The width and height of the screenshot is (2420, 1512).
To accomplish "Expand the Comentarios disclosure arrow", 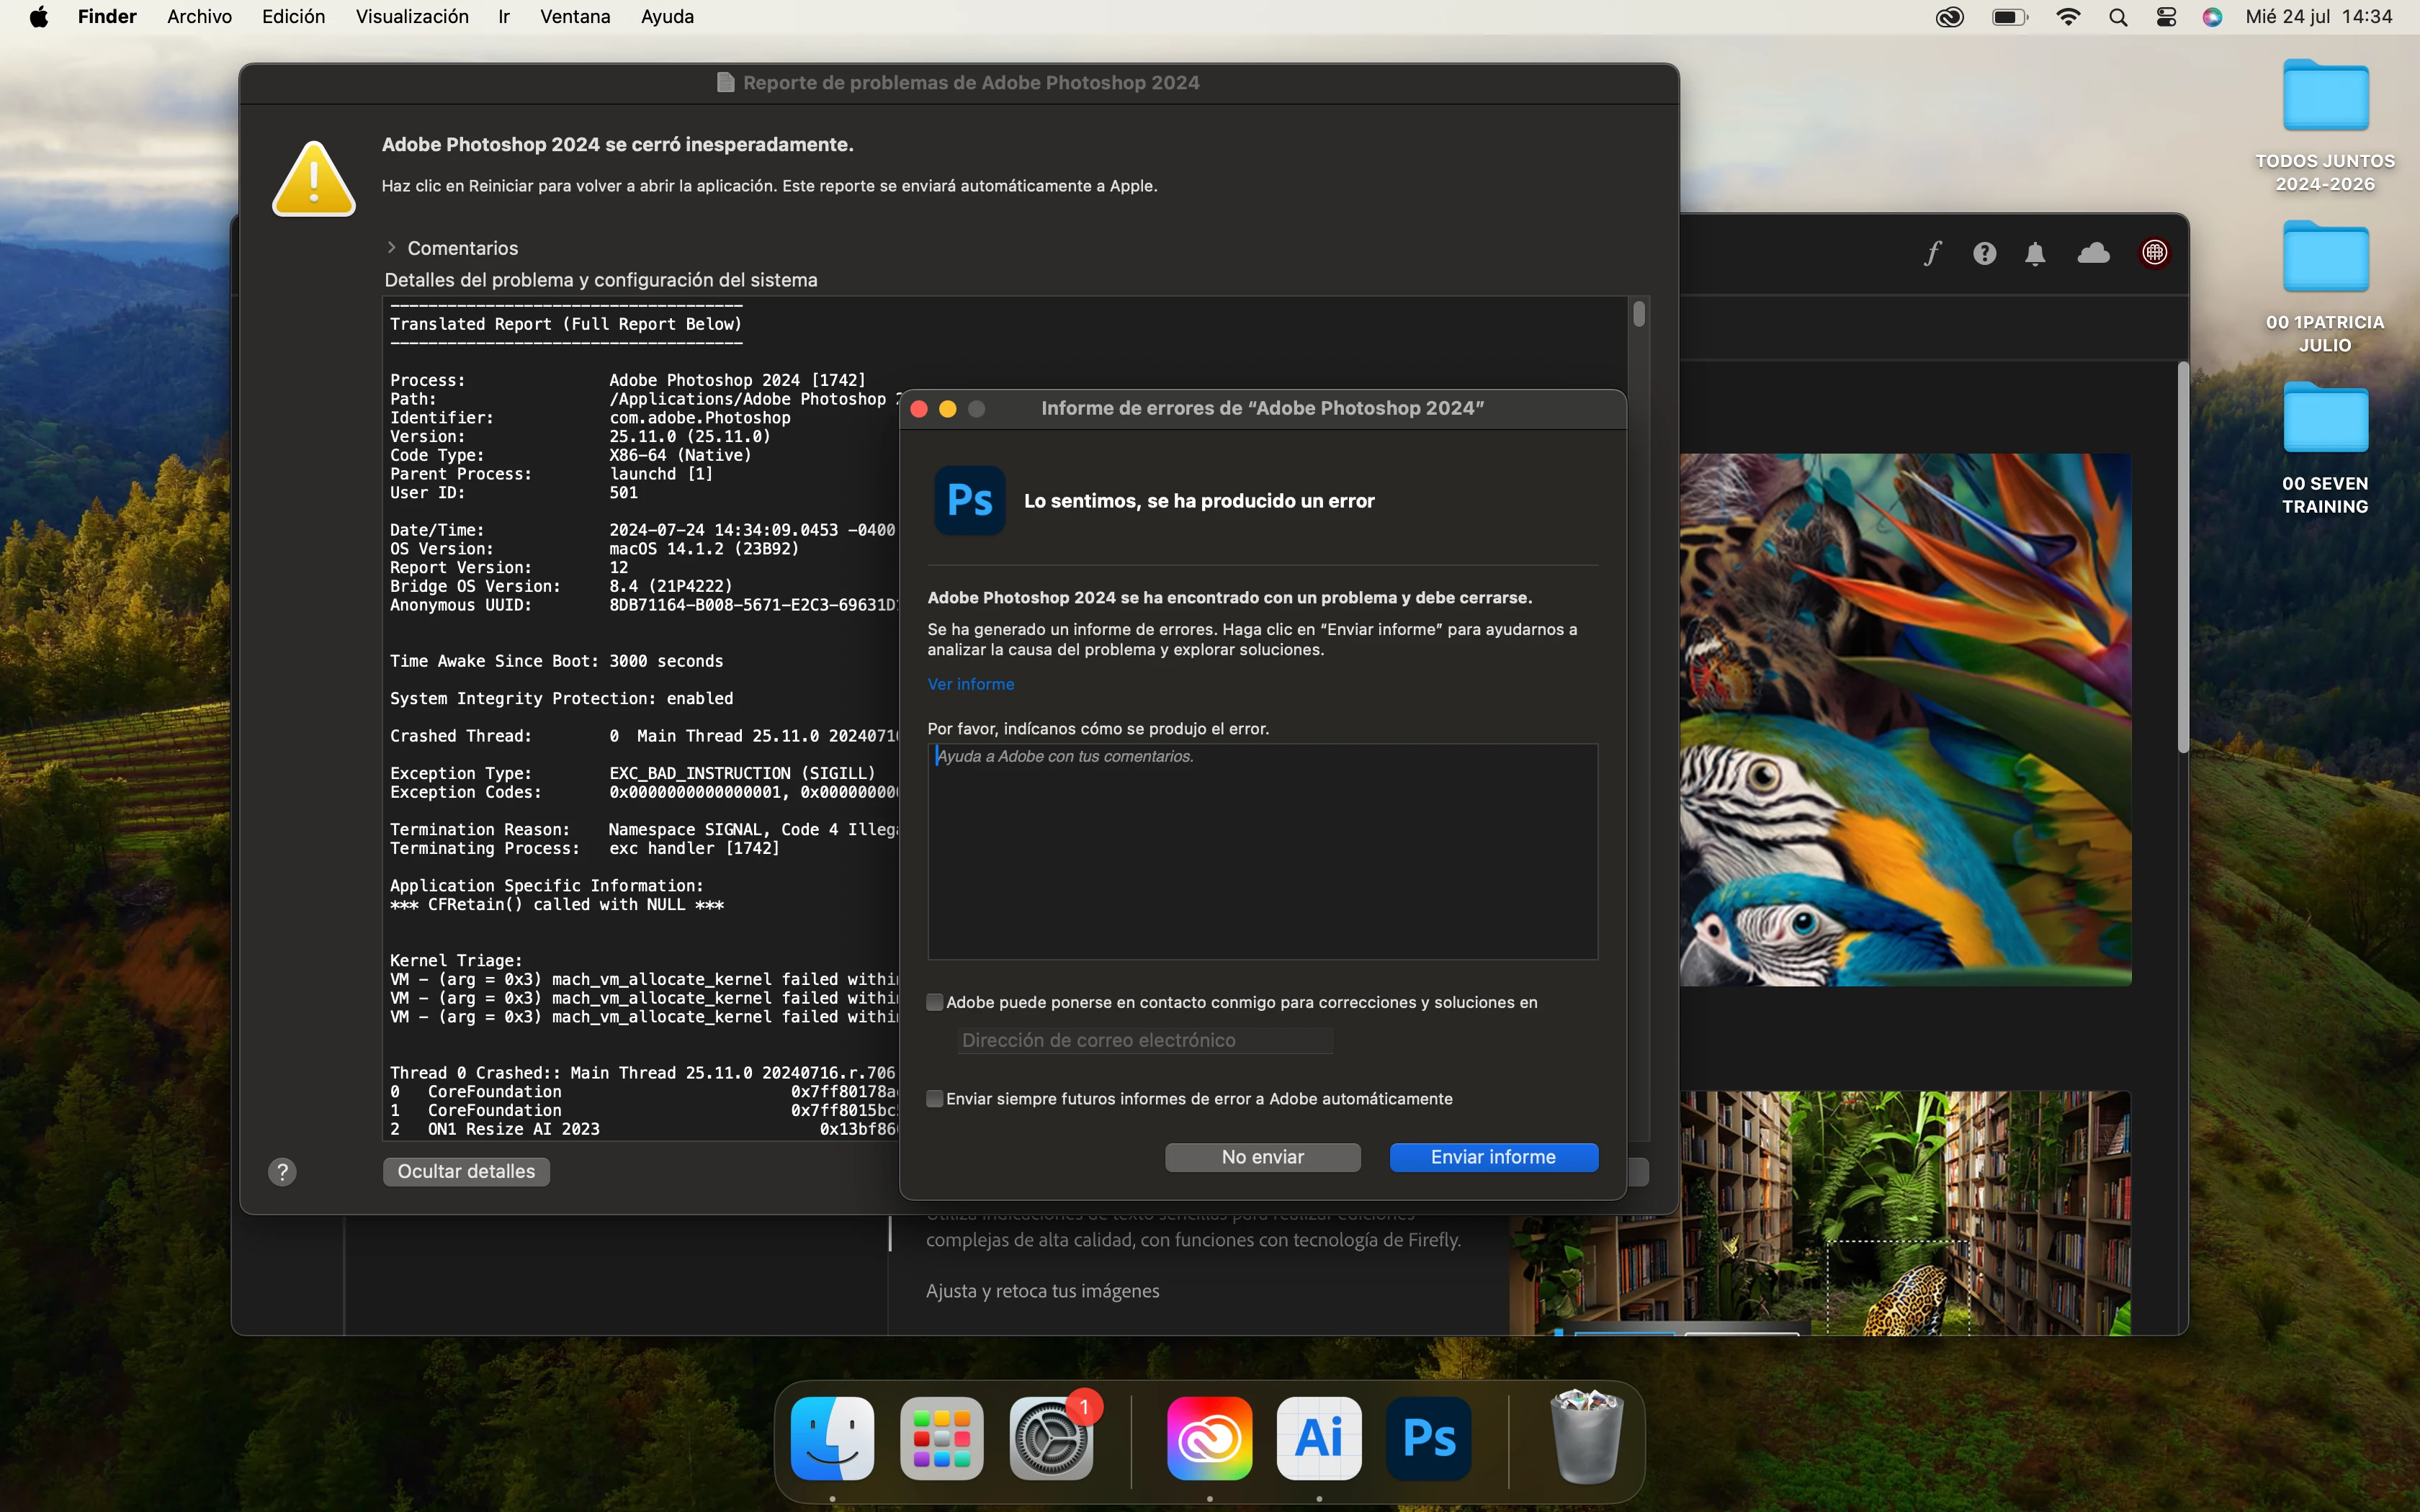I will [392, 247].
